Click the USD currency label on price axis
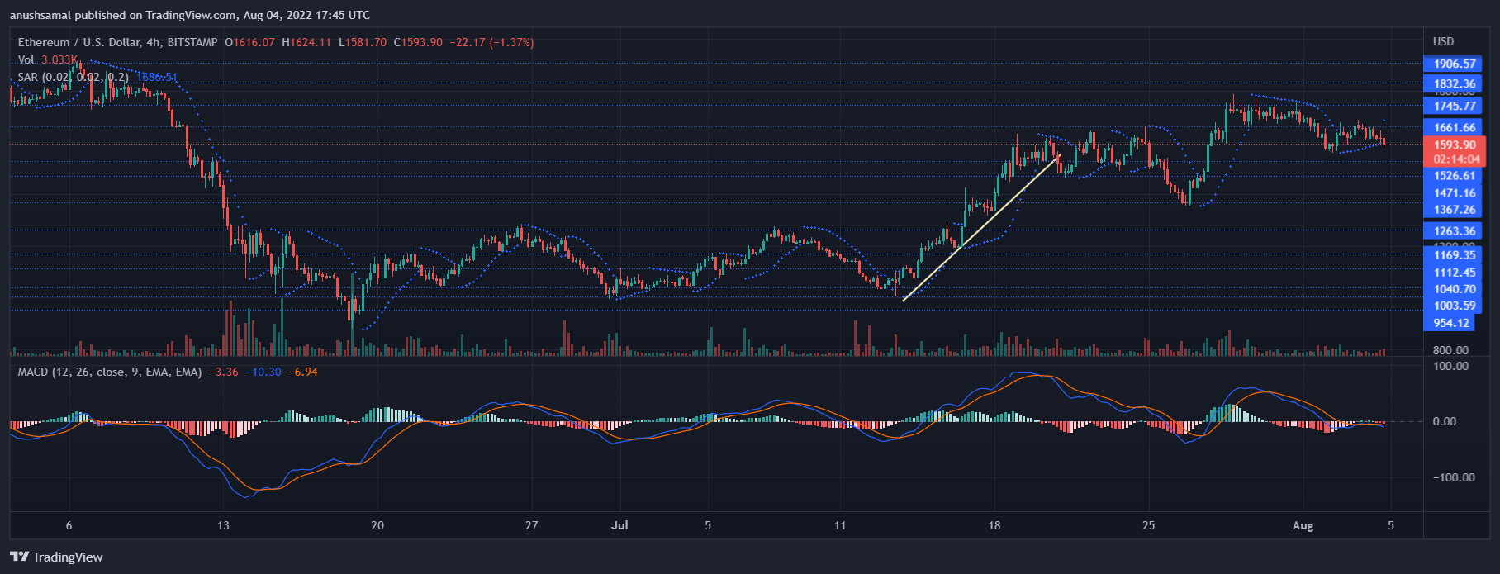Screen dimensions: 1500x574 tap(1443, 41)
